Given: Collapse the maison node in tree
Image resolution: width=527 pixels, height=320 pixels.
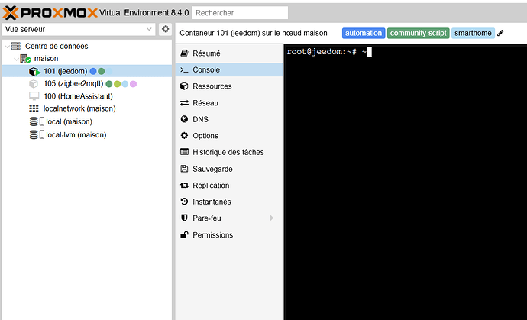Looking at the screenshot, I should 16,59.
